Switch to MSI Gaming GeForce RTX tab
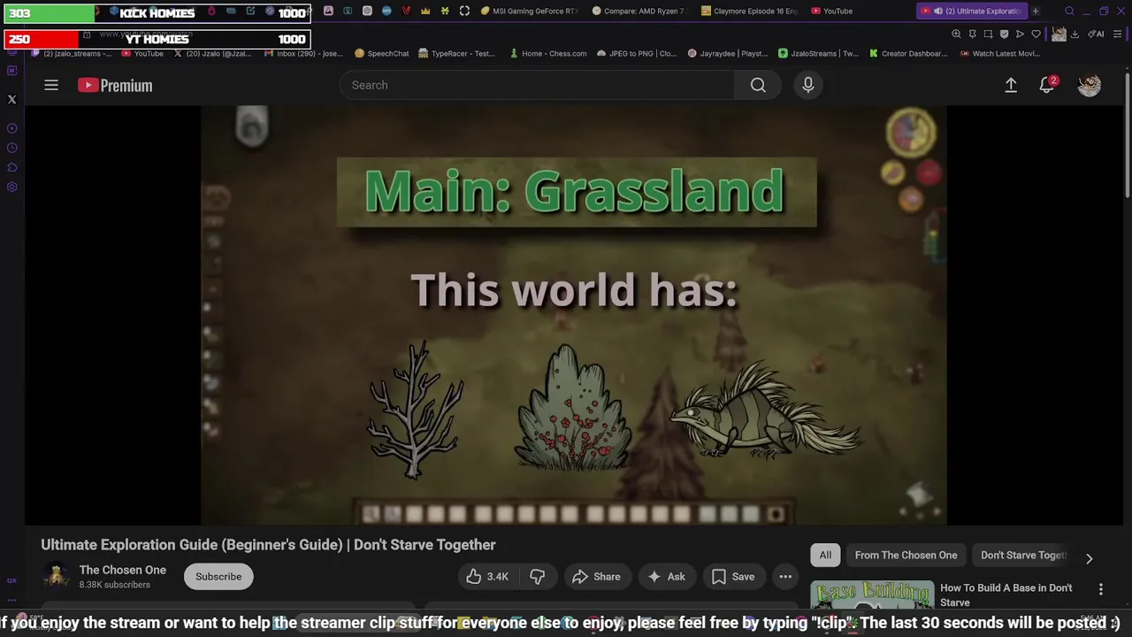Viewport: 1132px width, 637px height. [x=529, y=12]
